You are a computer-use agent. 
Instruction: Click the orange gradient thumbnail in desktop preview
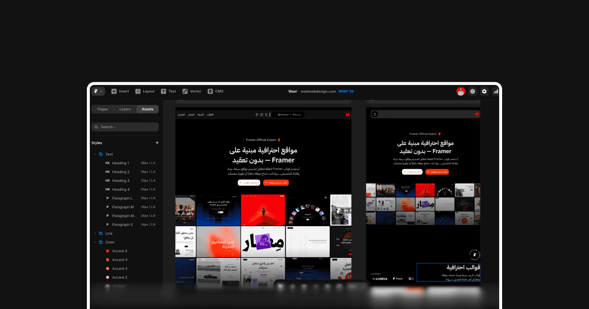(219, 241)
